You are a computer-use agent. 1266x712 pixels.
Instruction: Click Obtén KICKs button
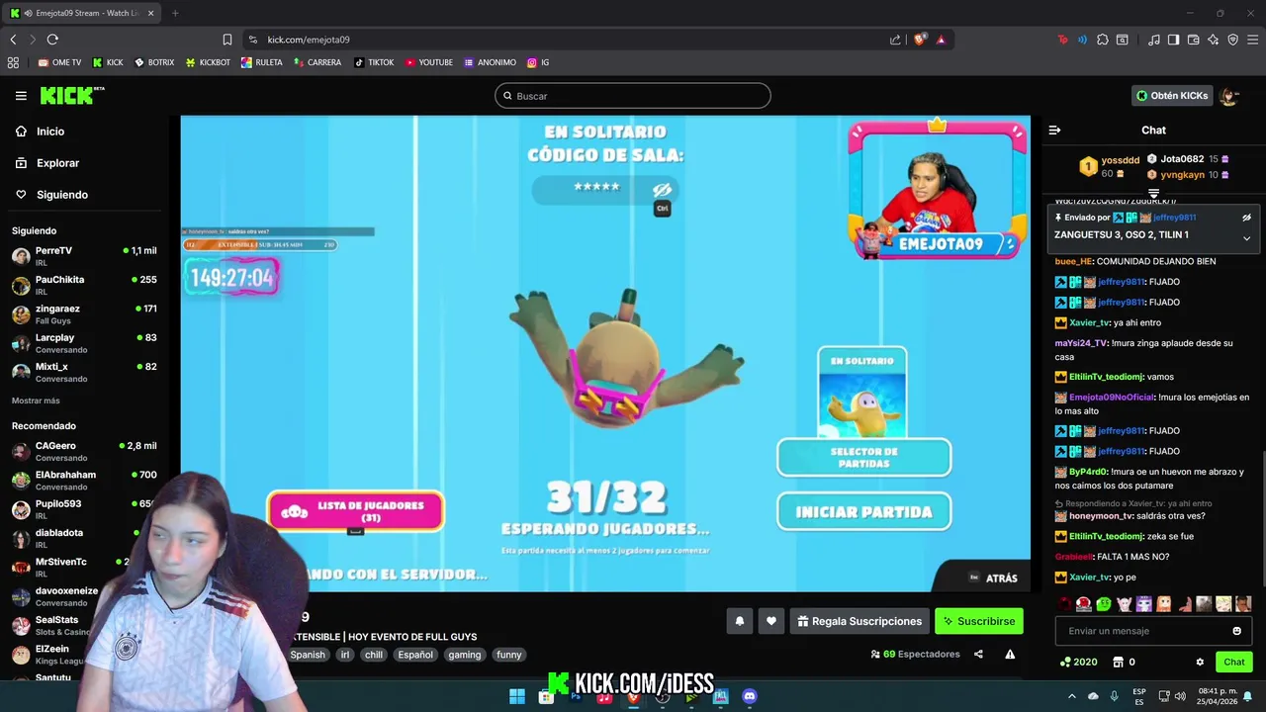pyautogui.click(x=1172, y=96)
